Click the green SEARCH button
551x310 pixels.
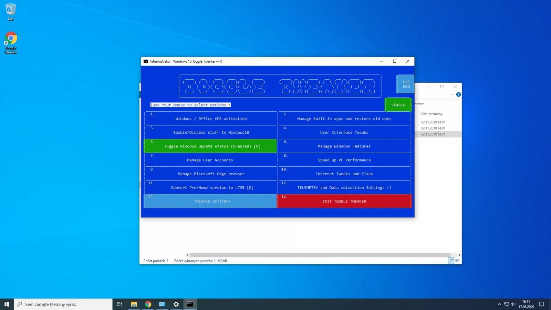pyautogui.click(x=398, y=105)
